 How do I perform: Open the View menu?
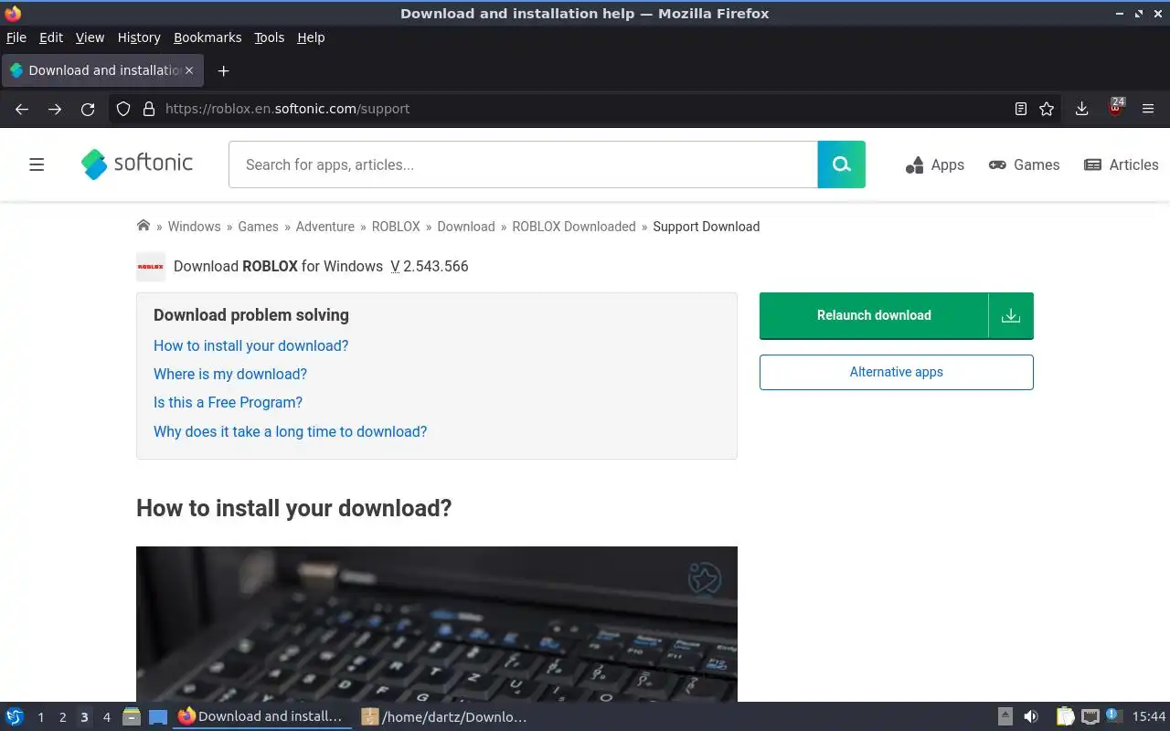pos(90,37)
